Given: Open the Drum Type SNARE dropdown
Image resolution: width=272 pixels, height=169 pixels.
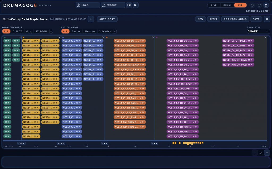Looking at the screenshot, I should click(x=258, y=31).
